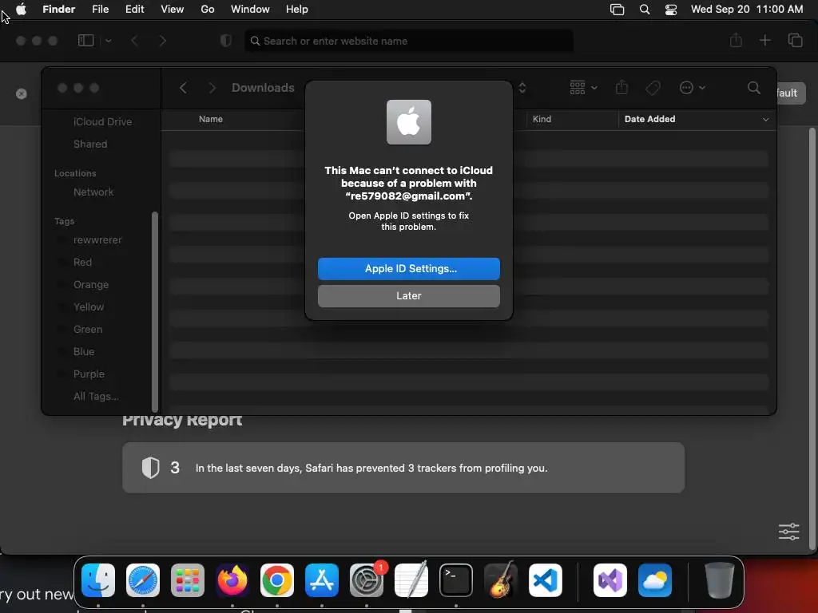Viewport: 818px width, 613px height.
Task: Expand the Safari sidebar dropdown chevron
Action: (x=109, y=41)
